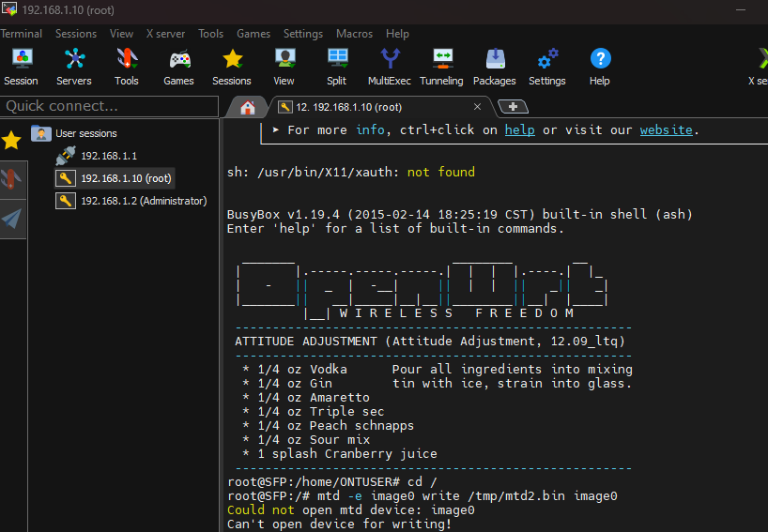Click the 192.168.1.1 session plug icon
Viewport: 768px width, 532px height.
65,156
